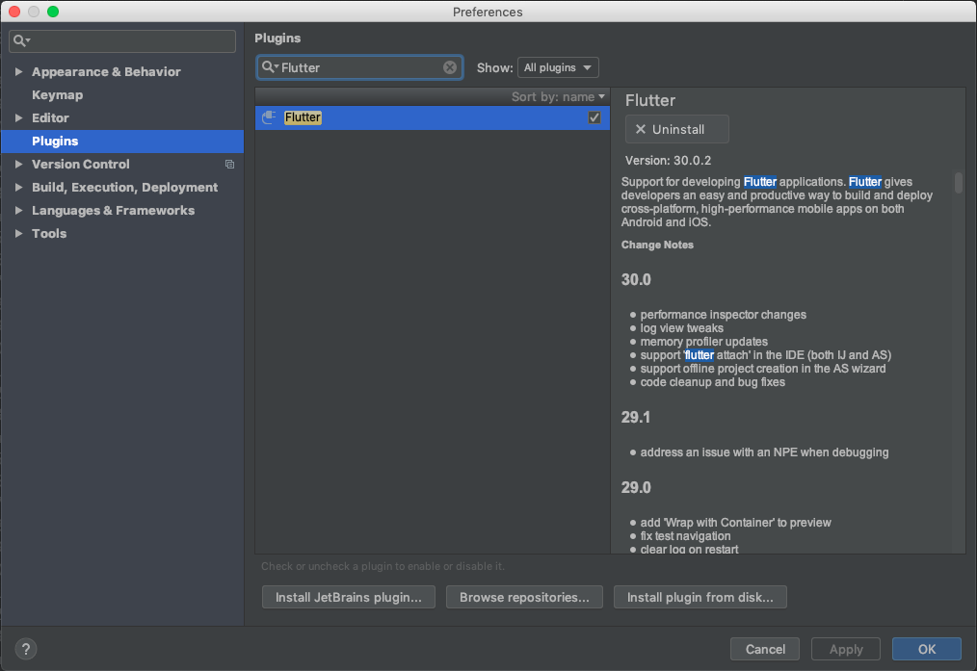This screenshot has width=977, height=671.
Task: Click 'support offline project creation' note
Action: [x=763, y=369]
